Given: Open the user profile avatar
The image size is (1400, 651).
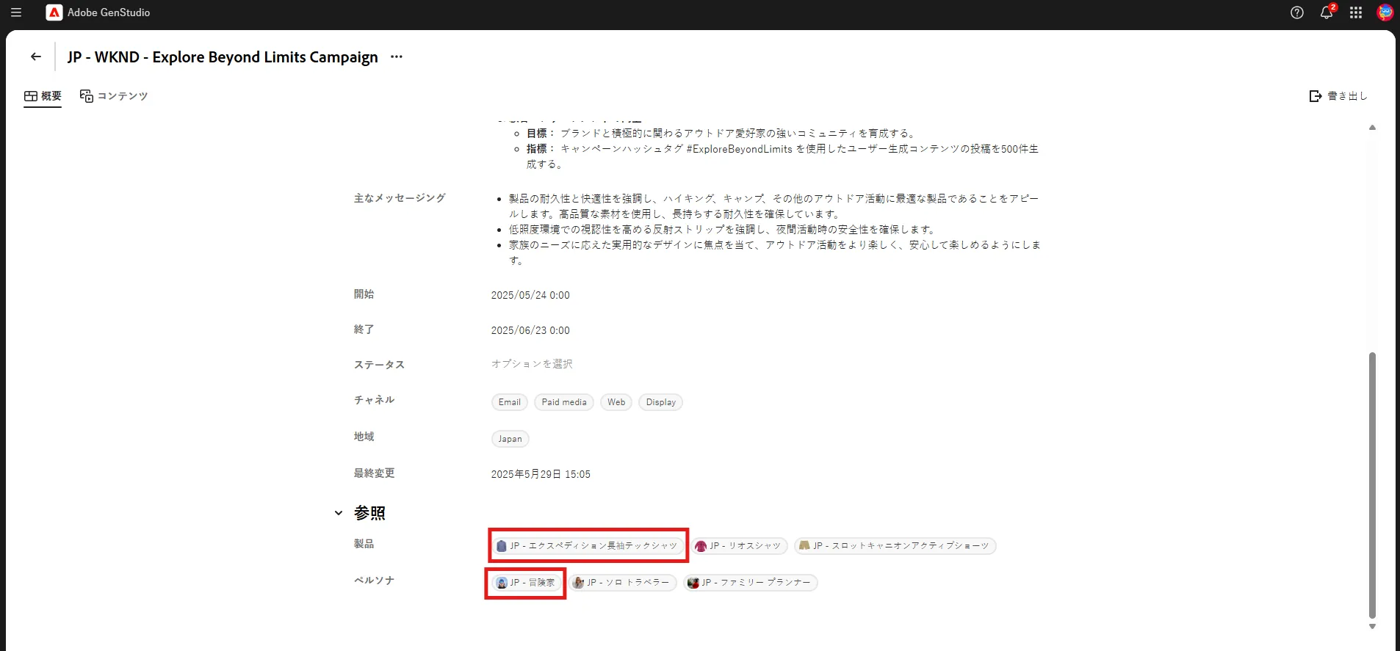Looking at the screenshot, I should click(1385, 12).
